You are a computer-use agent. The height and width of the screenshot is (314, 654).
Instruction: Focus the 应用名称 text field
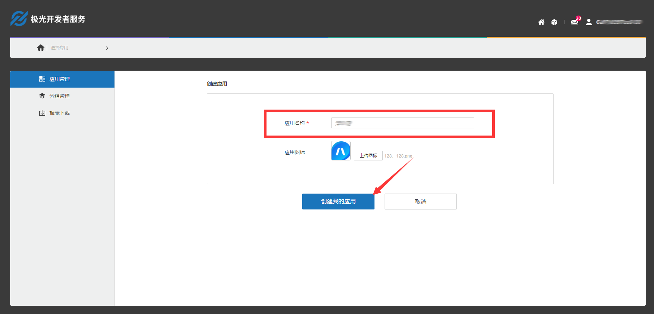(x=402, y=123)
